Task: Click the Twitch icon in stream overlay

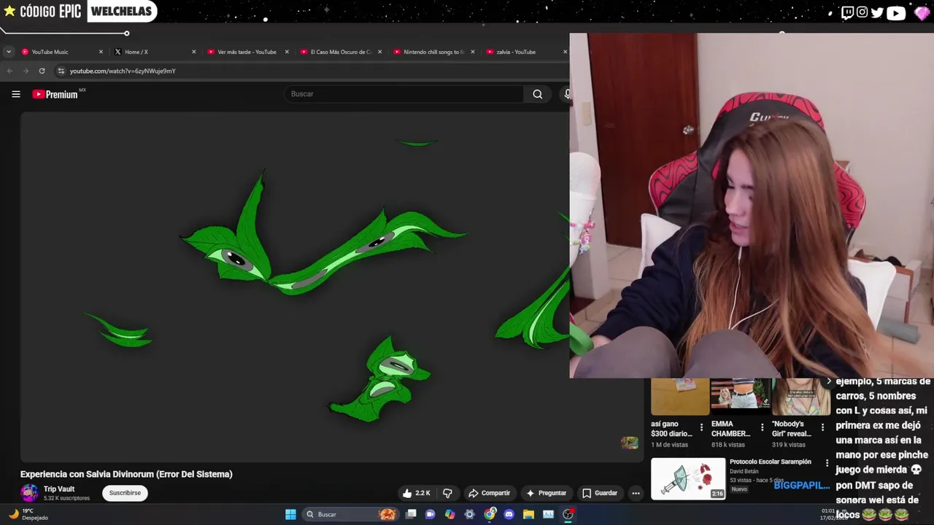Action: (847, 12)
